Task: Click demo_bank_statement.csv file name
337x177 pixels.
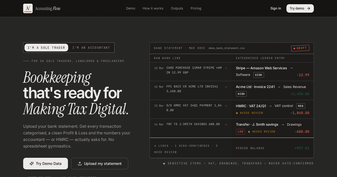Action: tap(227, 48)
